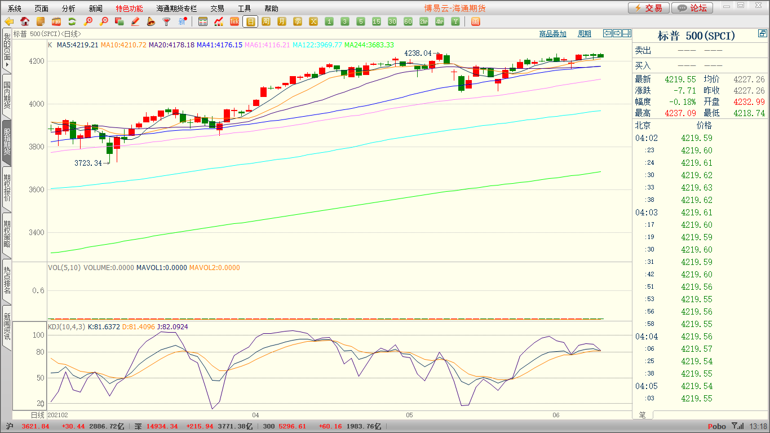Click the red and green stacked windows icon
770x433 pixels.
(x=120, y=21)
